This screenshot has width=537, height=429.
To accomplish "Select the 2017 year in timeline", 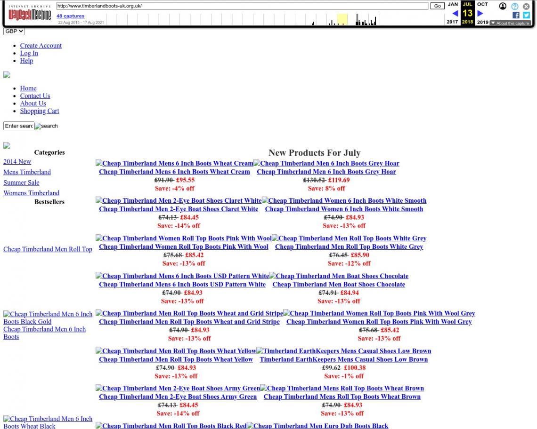I will click(x=452, y=22).
